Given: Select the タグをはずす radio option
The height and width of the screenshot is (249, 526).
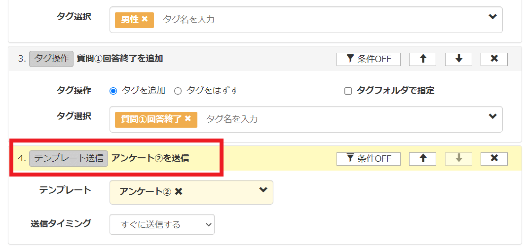Looking at the screenshot, I should (178, 91).
